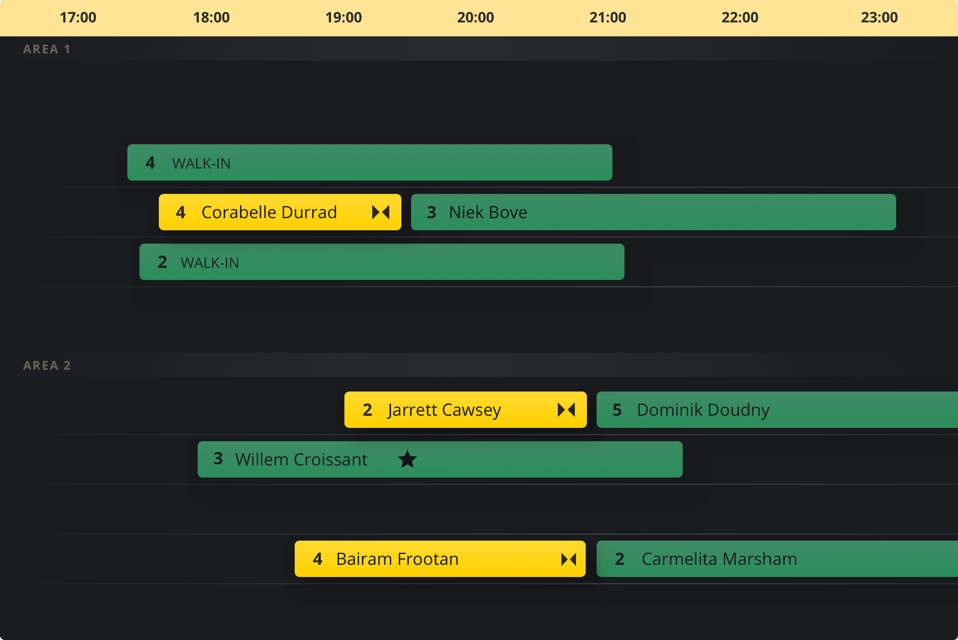Select the Jarrett Cawsey name label
958x640 pixels.
444,410
